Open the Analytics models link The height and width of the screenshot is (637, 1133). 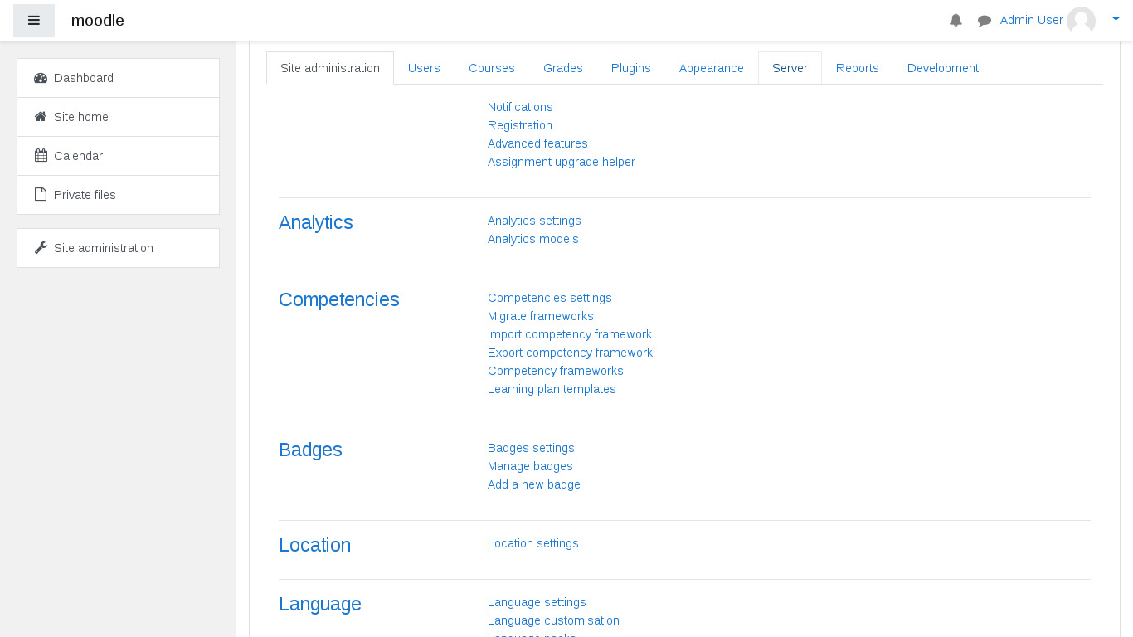[533, 239]
